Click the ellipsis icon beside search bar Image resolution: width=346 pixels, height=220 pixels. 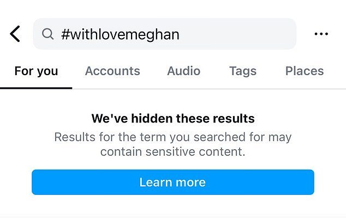[x=321, y=34]
